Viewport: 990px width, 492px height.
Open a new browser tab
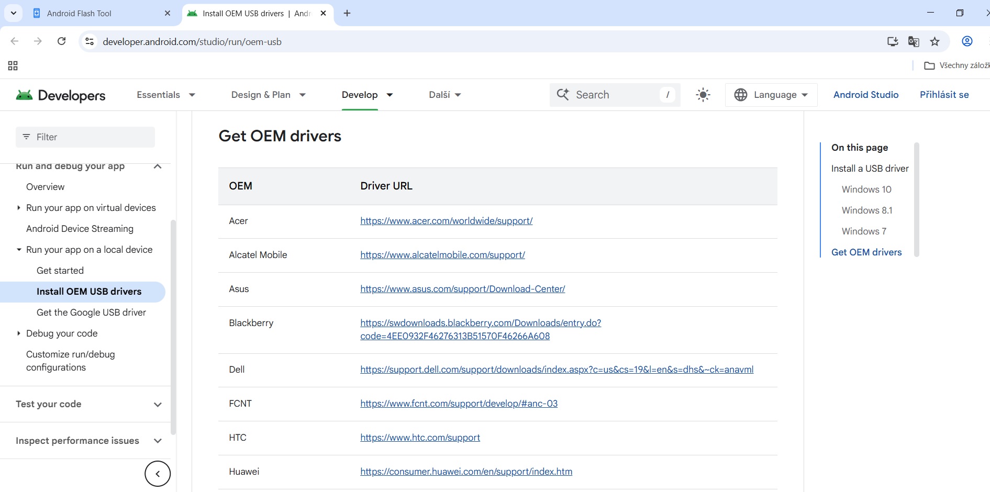point(347,13)
